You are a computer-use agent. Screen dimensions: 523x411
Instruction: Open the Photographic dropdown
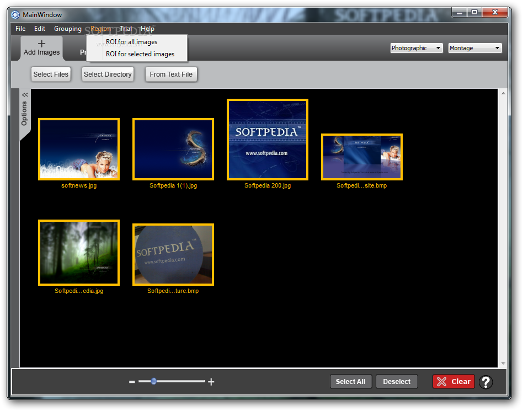tap(417, 48)
